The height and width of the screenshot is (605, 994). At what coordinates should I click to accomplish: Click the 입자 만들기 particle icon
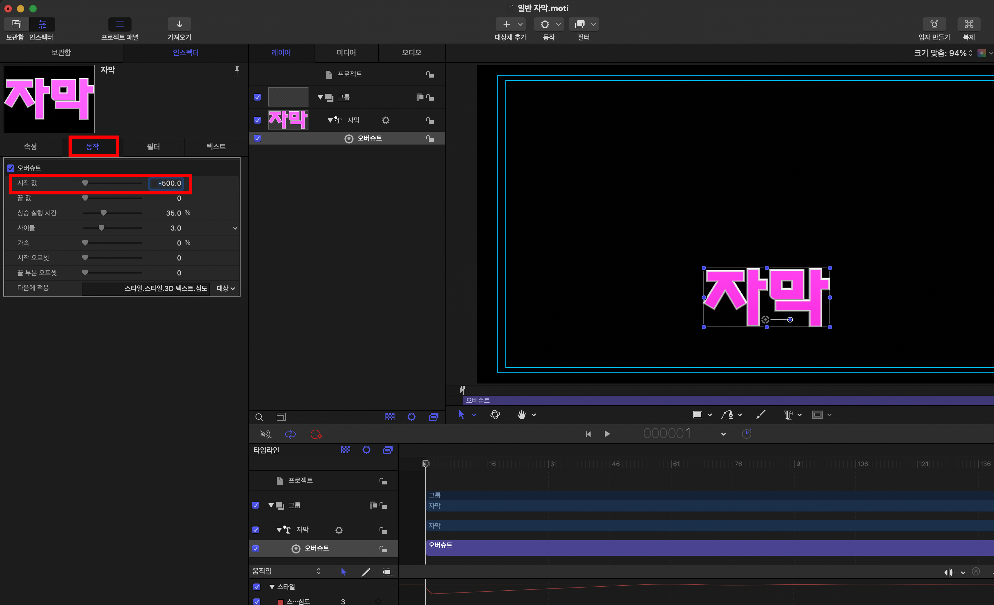click(x=934, y=24)
